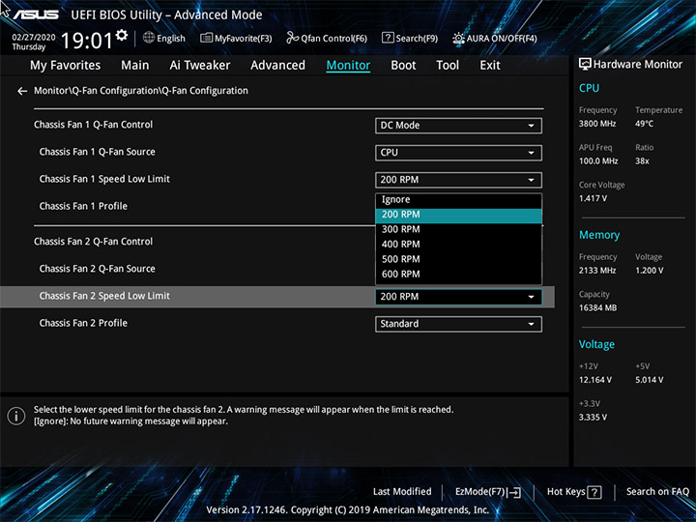Click the Chassis Fan 2 Q-Fan Control label
Viewport: 696px width, 522px height.
pos(93,242)
